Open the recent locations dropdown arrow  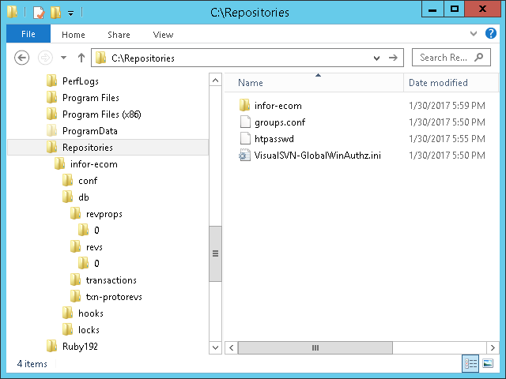tap(63, 58)
